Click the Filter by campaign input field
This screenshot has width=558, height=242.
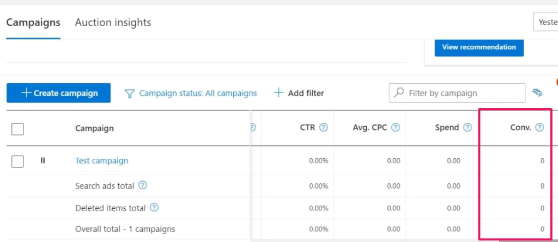457,93
